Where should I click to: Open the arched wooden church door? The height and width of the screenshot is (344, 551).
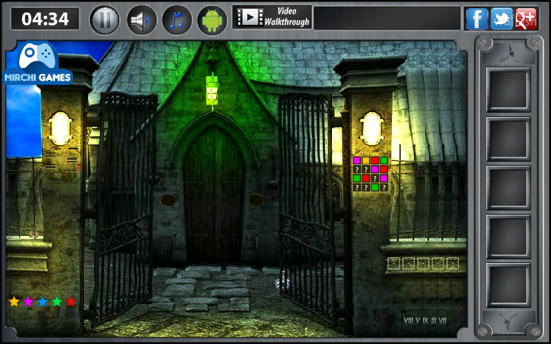pos(214,195)
